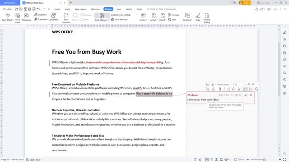289x162 pixels.
Task: Increase font size in mini toolbar
Action: coord(249,84)
